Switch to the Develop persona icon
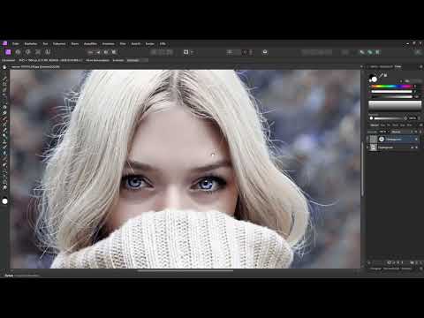This screenshot has width=424, height=318. coord(28,52)
